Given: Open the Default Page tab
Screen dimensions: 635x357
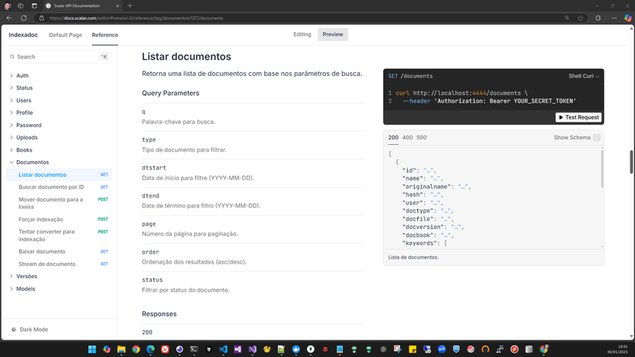Looking at the screenshot, I should (66, 34).
